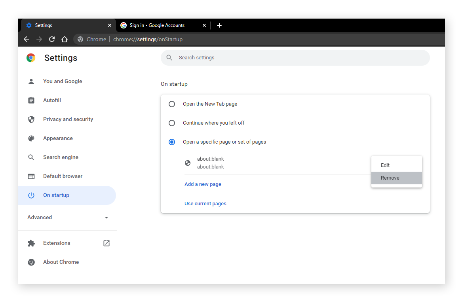Click Use current pages link
Image resolution: width=464 pixels, height=303 pixels.
coord(205,204)
